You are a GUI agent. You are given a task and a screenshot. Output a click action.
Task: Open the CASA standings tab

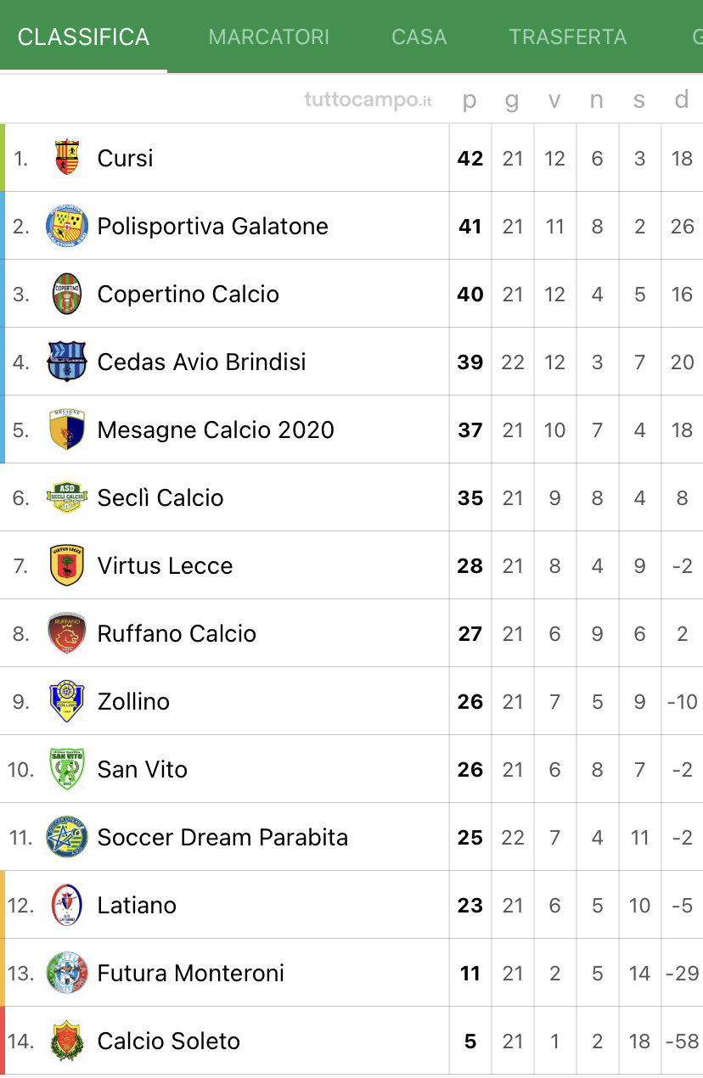(419, 37)
